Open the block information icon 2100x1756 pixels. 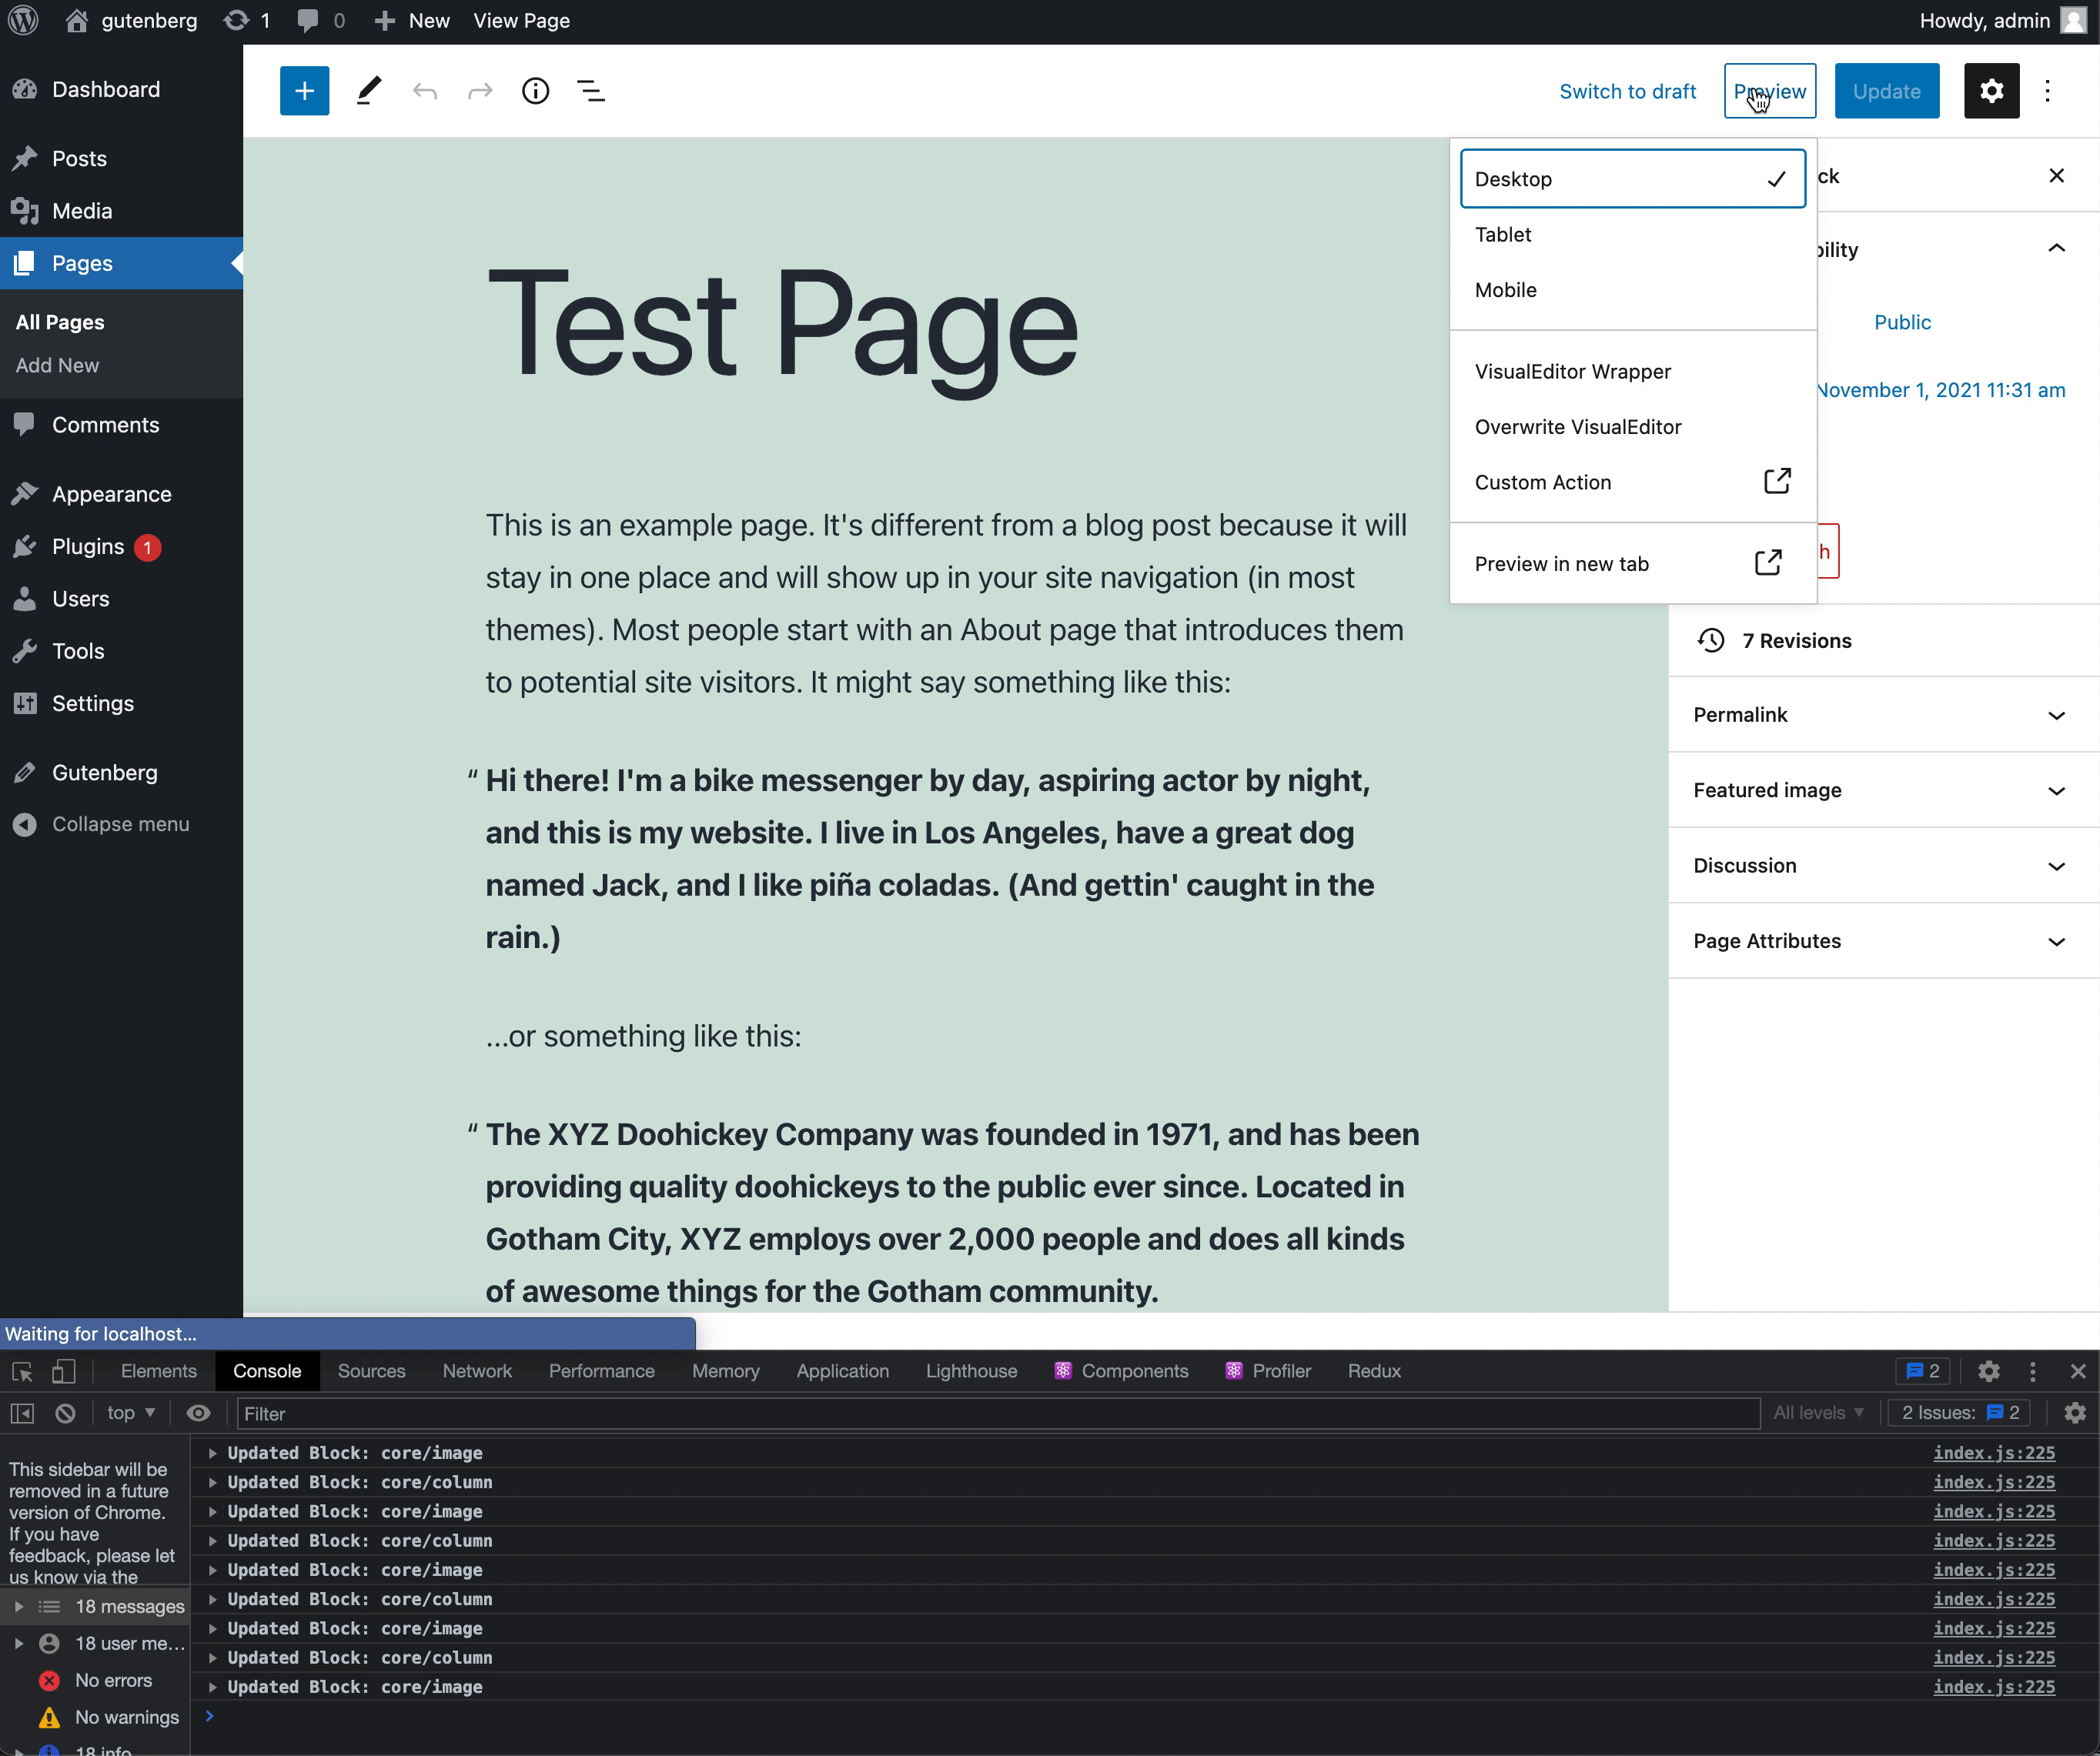pyautogui.click(x=537, y=91)
